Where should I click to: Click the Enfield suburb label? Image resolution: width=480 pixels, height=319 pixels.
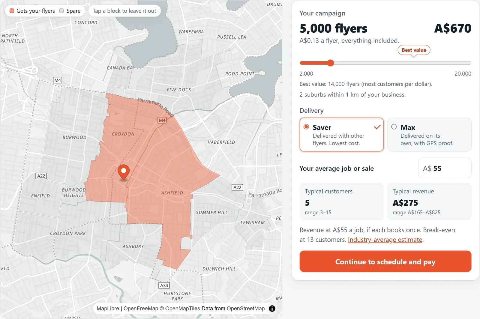click(40, 196)
